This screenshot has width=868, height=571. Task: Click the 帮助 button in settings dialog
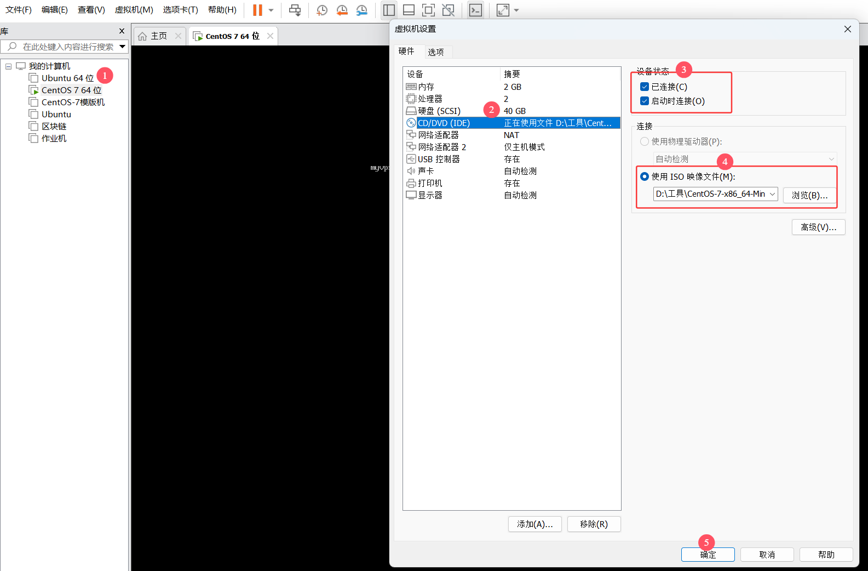tap(826, 555)
